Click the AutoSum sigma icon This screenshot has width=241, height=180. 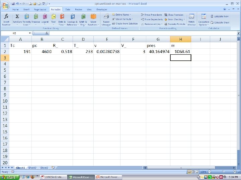pos(17,16)
